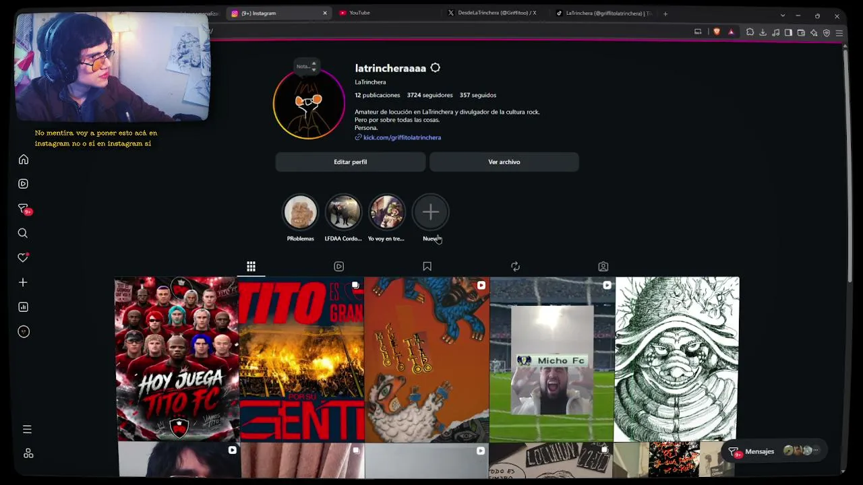Image resolution: width=863 pixels, height=485 pixels.
Task: View the 357 seguidos list
Action: (478, 95)
